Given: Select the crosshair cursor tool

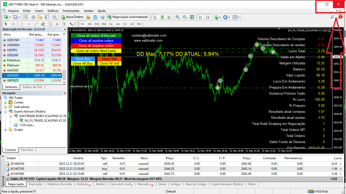Looking at the screenshot, I should pos(13,24).
